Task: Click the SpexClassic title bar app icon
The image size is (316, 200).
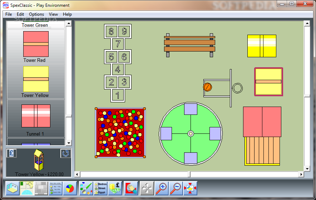Action: [6, 5]
